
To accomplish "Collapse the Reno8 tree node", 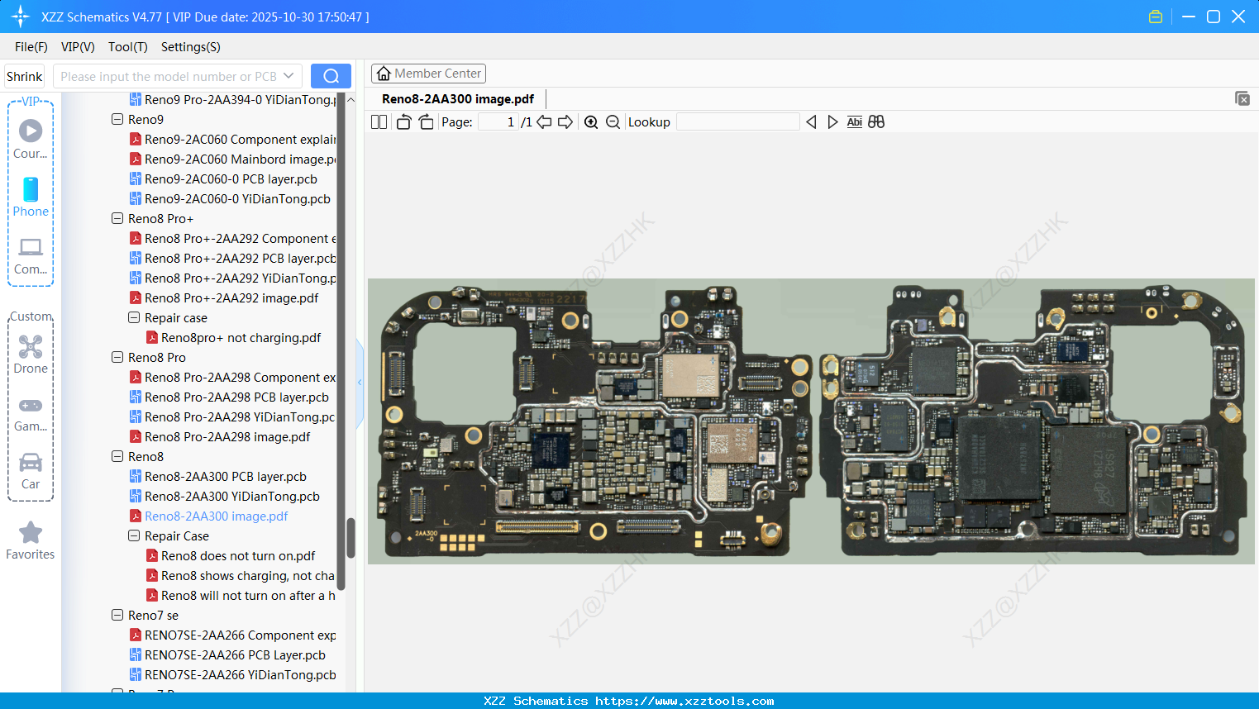I will pos(117,456).
